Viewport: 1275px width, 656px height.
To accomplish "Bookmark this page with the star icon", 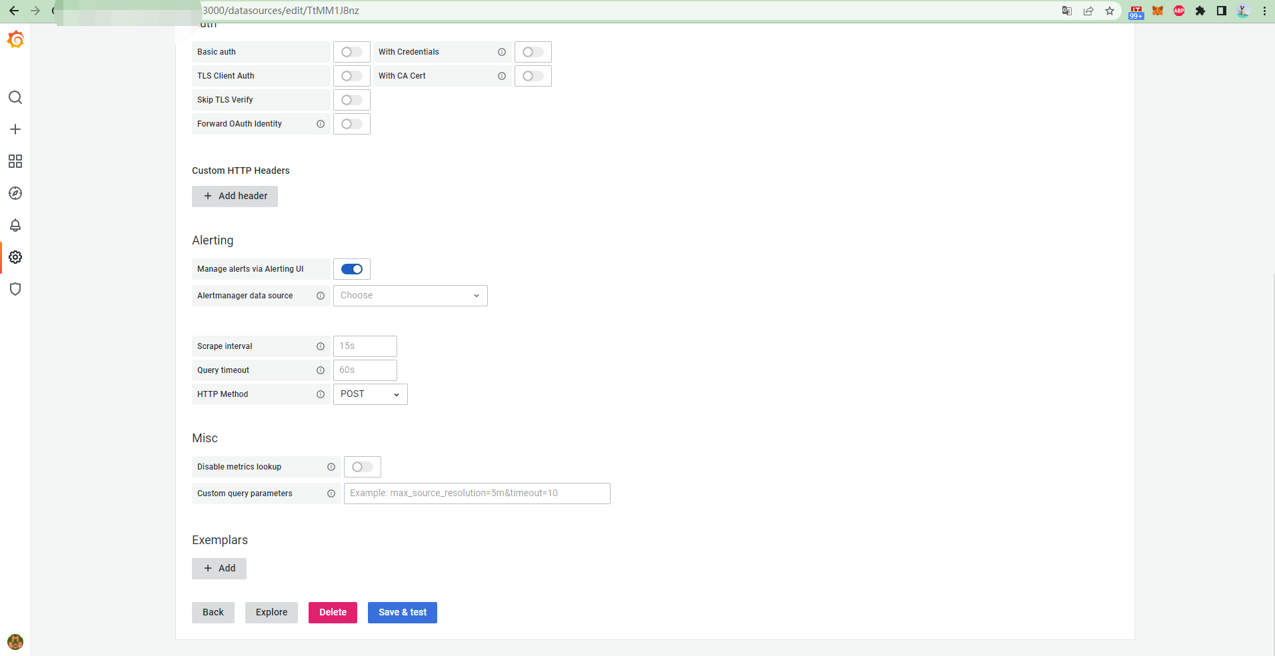I will 1110,11.
